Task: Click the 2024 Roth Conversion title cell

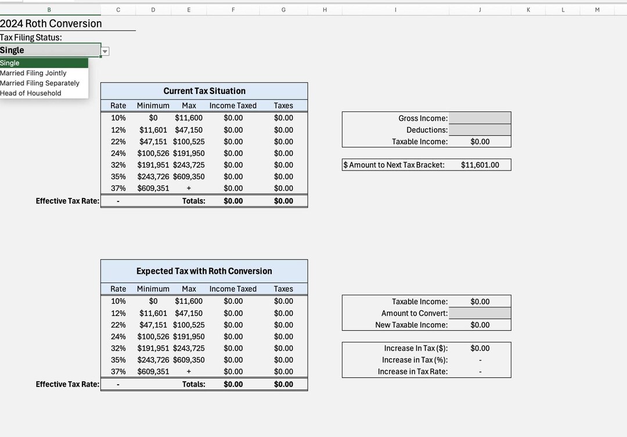Action: (x=52, y=24)
